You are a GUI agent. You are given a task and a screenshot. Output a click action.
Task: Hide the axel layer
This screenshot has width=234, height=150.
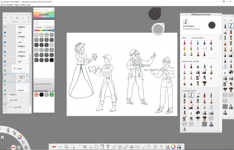click(5, 56)
